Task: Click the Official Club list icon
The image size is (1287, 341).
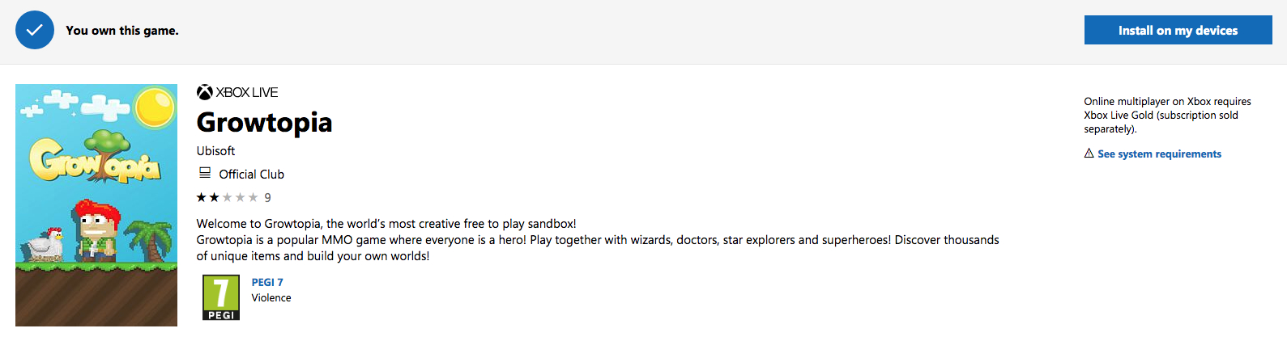Action: (x=205, y=173)
